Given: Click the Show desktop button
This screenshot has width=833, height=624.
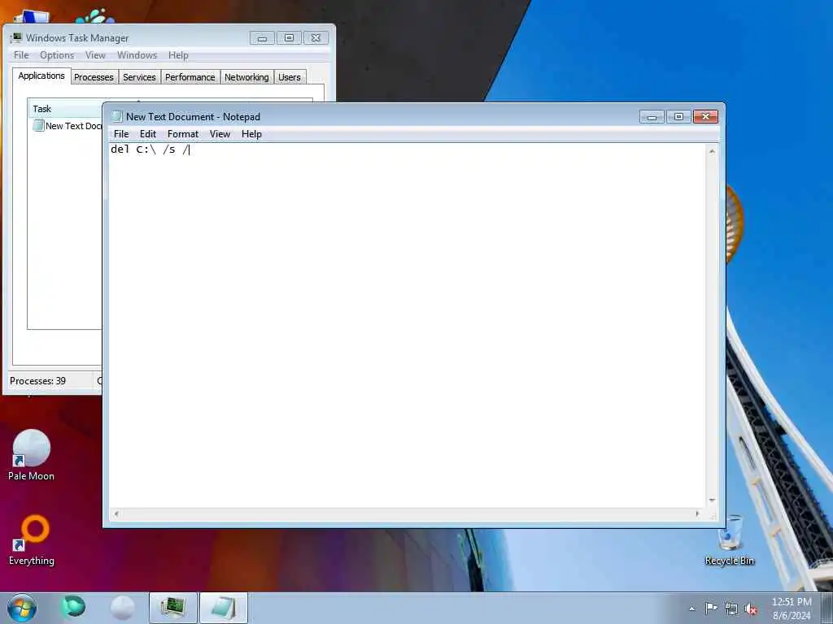Looking at the screenshot, I should 826,609.
